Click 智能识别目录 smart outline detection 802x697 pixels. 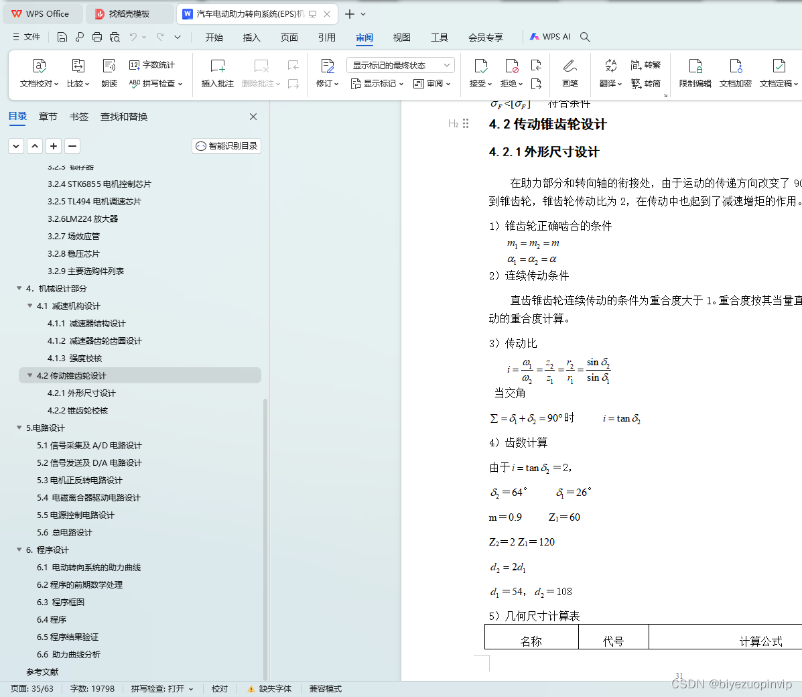(x=226, y=146)
